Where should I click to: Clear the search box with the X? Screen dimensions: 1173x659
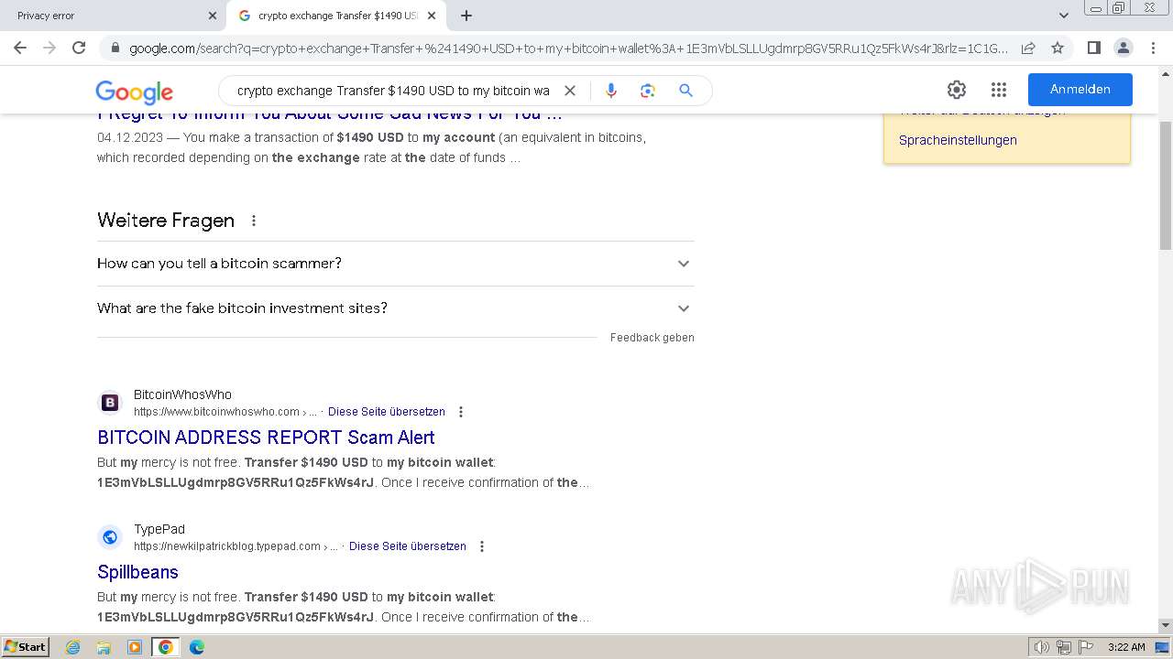coord(569,91)
